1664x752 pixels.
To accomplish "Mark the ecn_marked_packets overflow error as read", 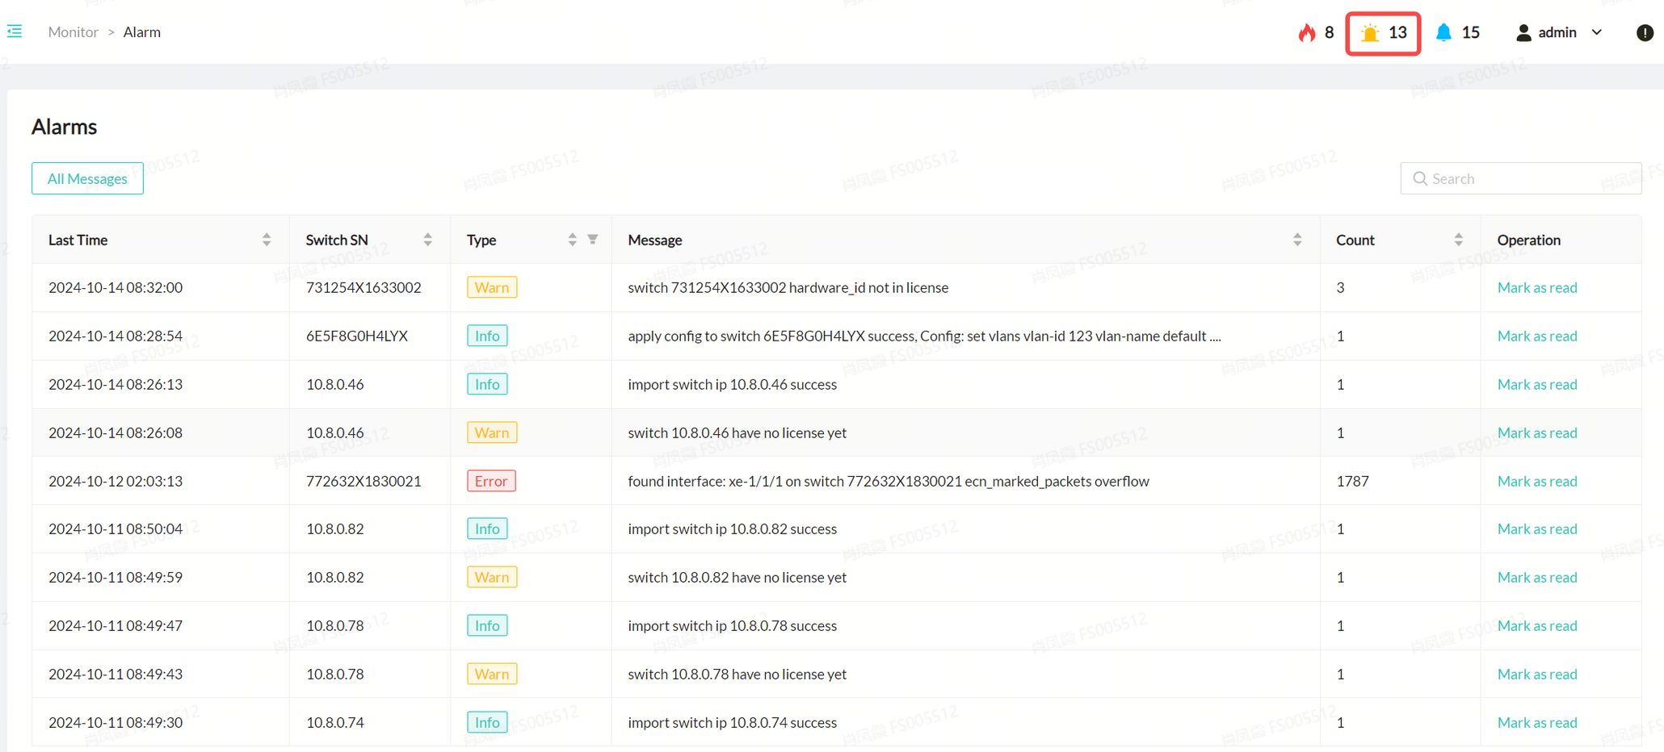I will click(x=1536, y=481).
